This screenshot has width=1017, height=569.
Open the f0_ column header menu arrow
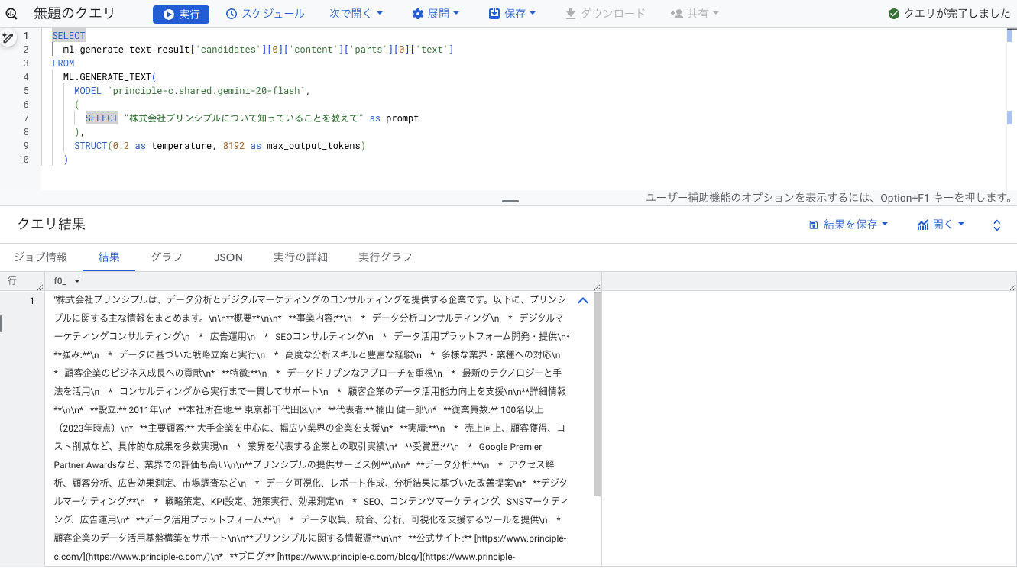(x=76, y=281)
